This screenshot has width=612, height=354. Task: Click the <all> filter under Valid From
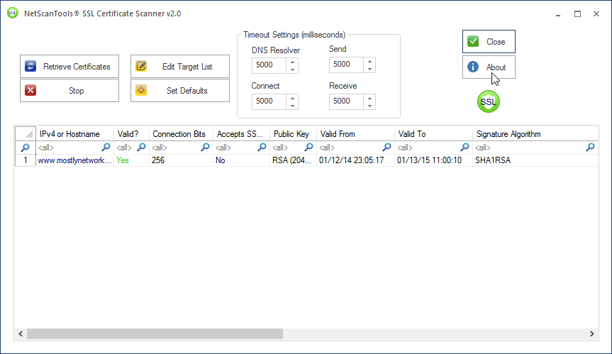point(327,148)
